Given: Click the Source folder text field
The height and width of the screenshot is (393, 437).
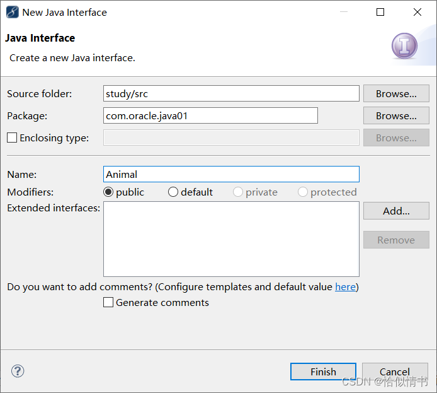Looking at the screenshot, I should pyautogui.click(x=231, y=93).
